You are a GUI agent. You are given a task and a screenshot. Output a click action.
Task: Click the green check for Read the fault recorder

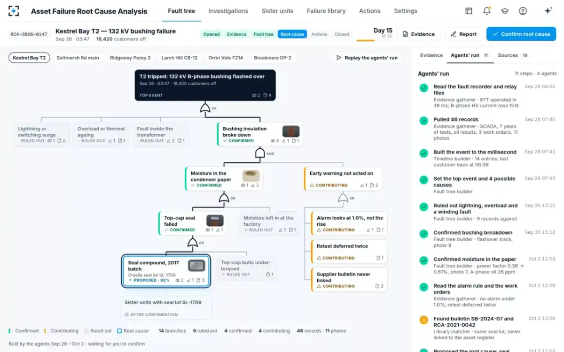(x=424, y=88)
